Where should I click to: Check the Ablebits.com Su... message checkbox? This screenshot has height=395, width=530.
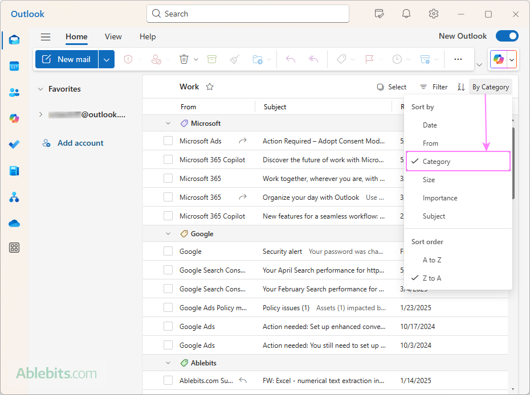168,380
